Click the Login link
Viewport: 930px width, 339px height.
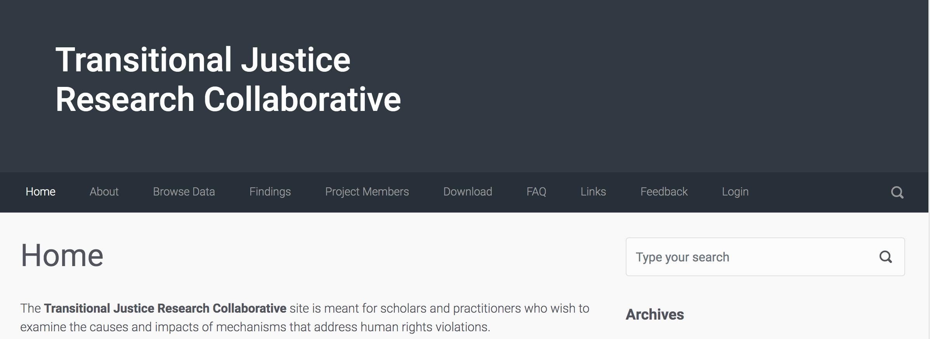click(x=735, y=192)
